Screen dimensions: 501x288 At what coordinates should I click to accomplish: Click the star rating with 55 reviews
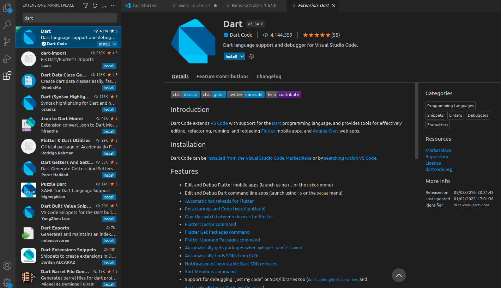tap(321, 35)
